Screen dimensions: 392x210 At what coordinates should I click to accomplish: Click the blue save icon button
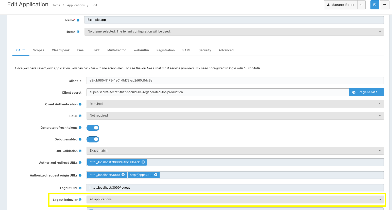pos(374,5)
